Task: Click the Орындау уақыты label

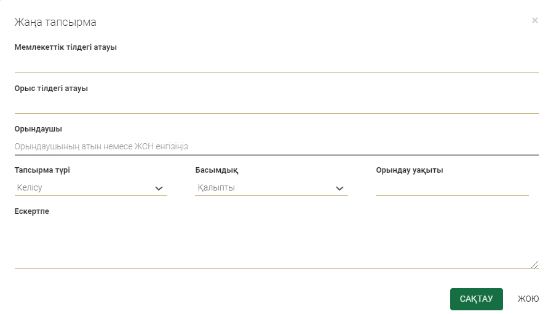Action: click(x=409, y=170)
